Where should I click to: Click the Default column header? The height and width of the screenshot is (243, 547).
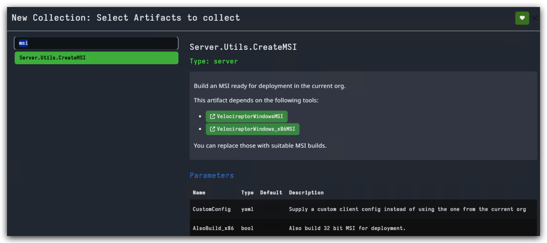coord(271,193)
